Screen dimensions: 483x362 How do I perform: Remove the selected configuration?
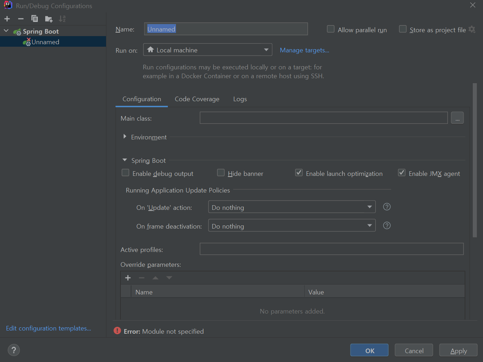[x=21, y=19]
